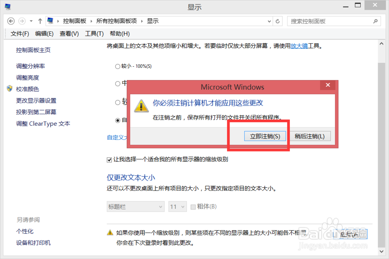This screenshot has width=389, height=259.
Task: Close the Microsoft Windows dialog
Action: click(328, 85)
